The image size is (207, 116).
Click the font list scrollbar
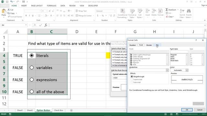167,59
